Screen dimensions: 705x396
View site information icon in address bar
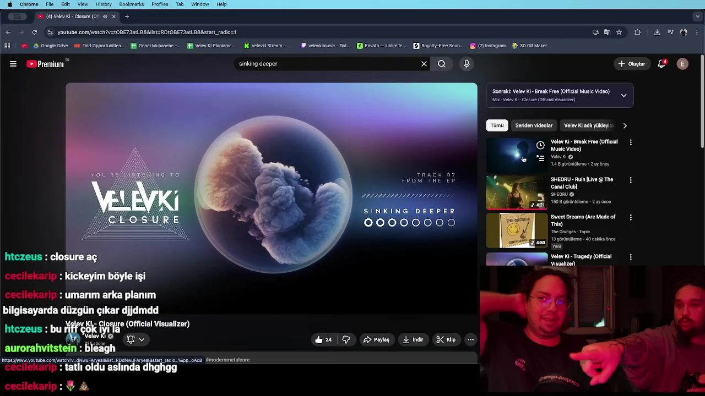point(50,32)
